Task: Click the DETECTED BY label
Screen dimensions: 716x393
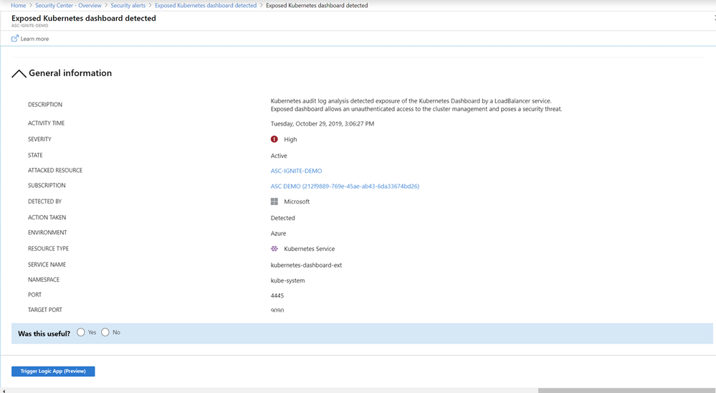Action: 44,202
